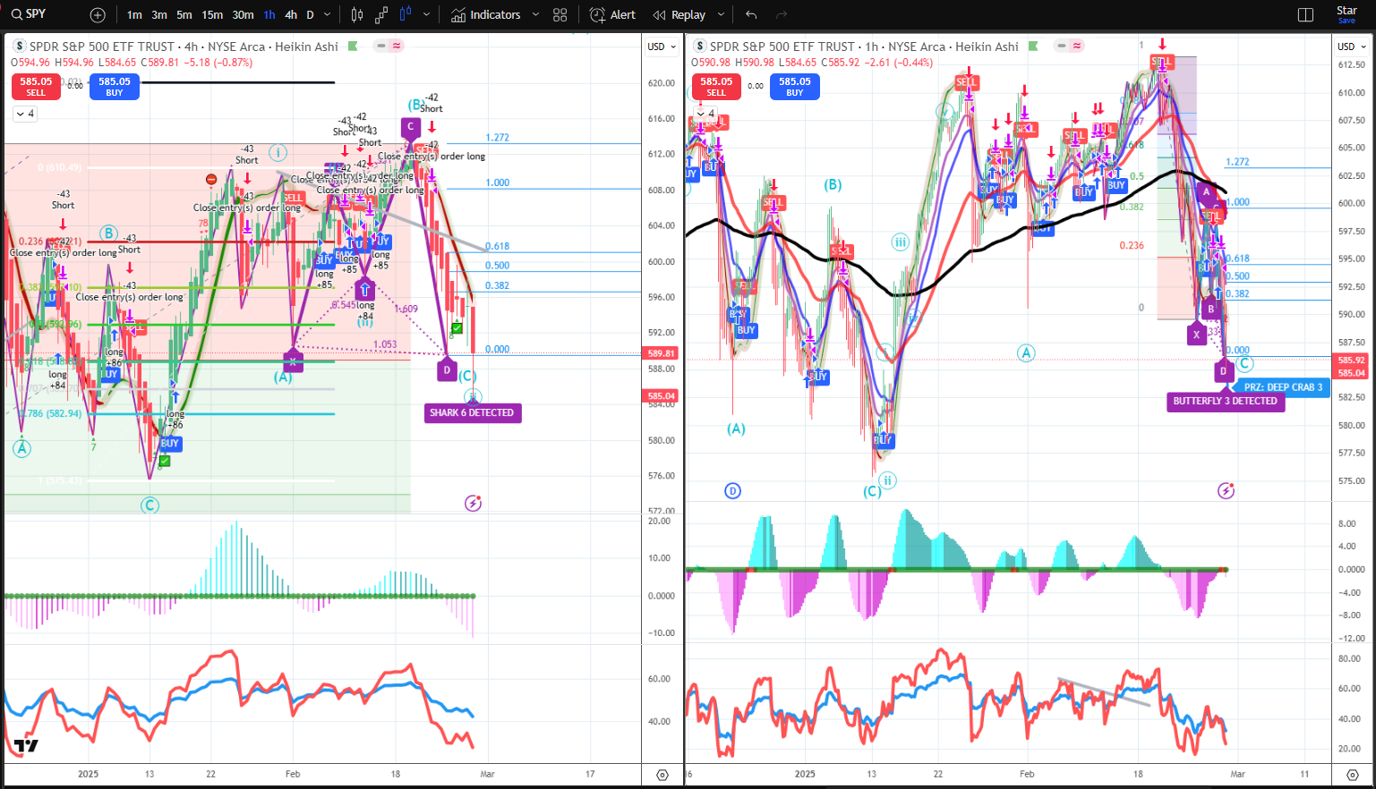Click the green flag icon on the 1h chart
Screen dimensions: 1376x789
pyautogui.click(x=1033, y=46)
